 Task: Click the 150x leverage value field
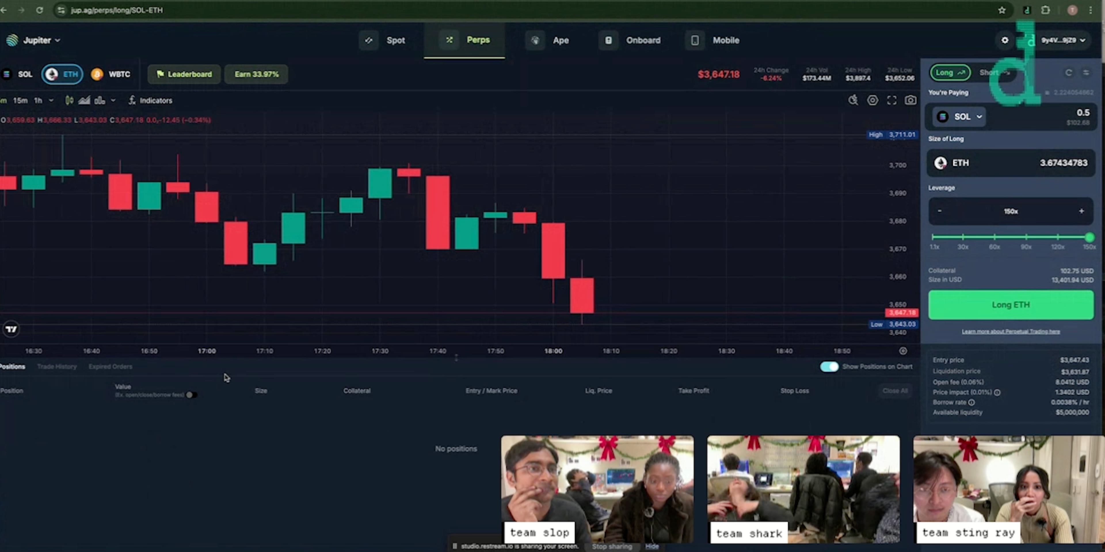(x=1011, y=211)
